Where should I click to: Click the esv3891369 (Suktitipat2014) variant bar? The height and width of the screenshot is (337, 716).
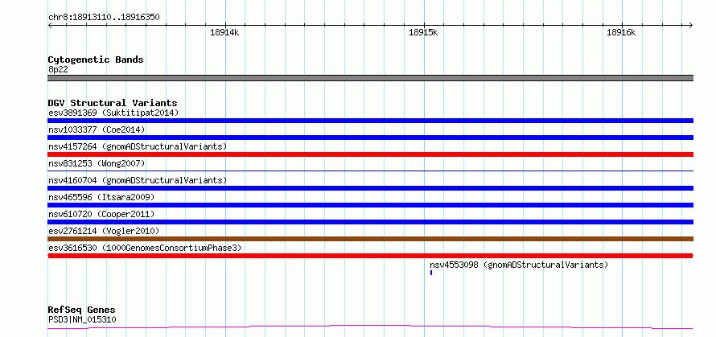[x=370, y=121]
